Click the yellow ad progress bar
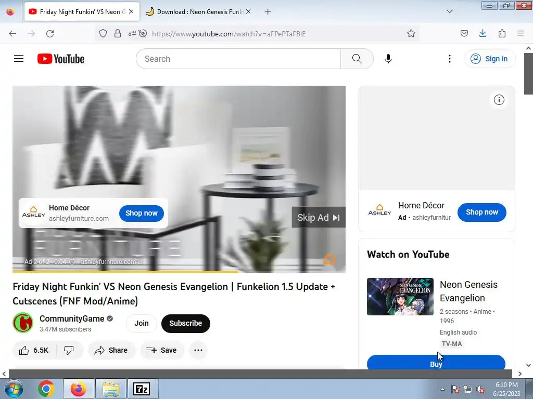Screen dimensions: 533x399 [125, 271]
